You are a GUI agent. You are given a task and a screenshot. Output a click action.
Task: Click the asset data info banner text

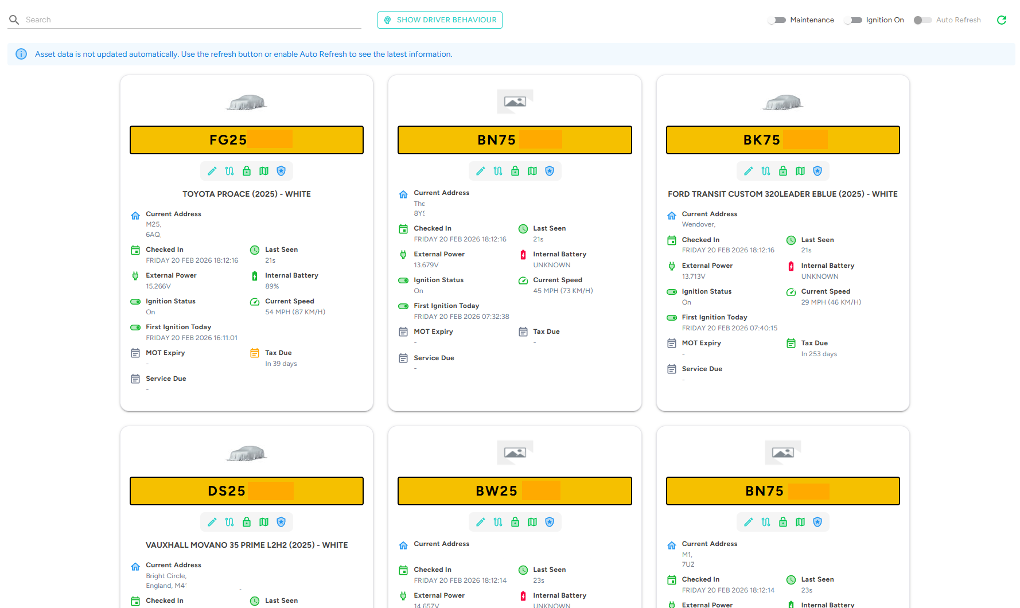click(244, 54)
